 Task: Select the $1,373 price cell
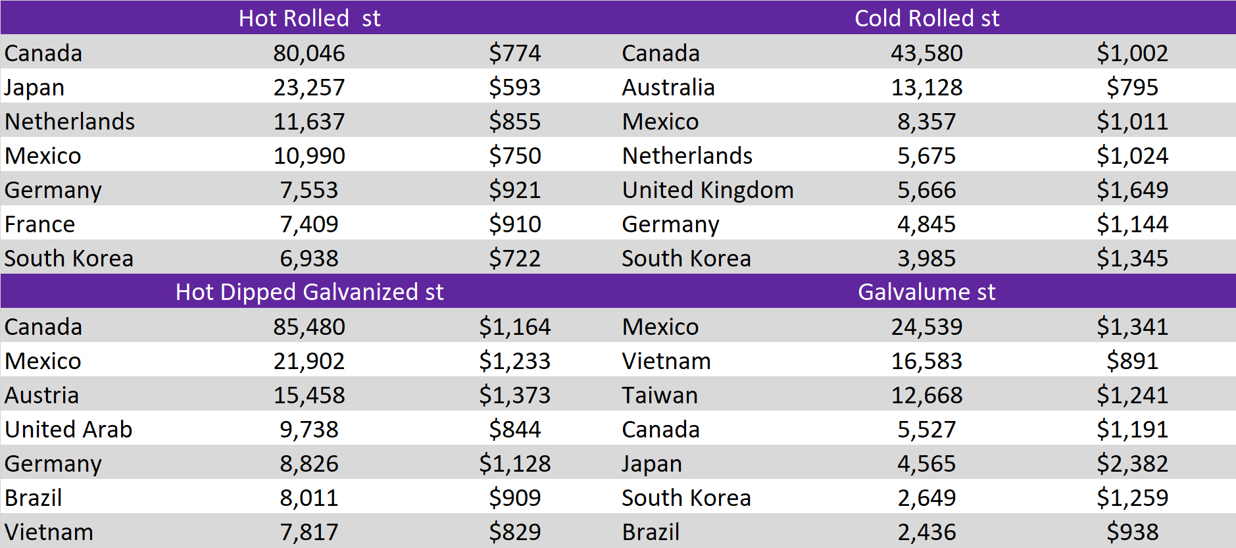click(514, 395)
